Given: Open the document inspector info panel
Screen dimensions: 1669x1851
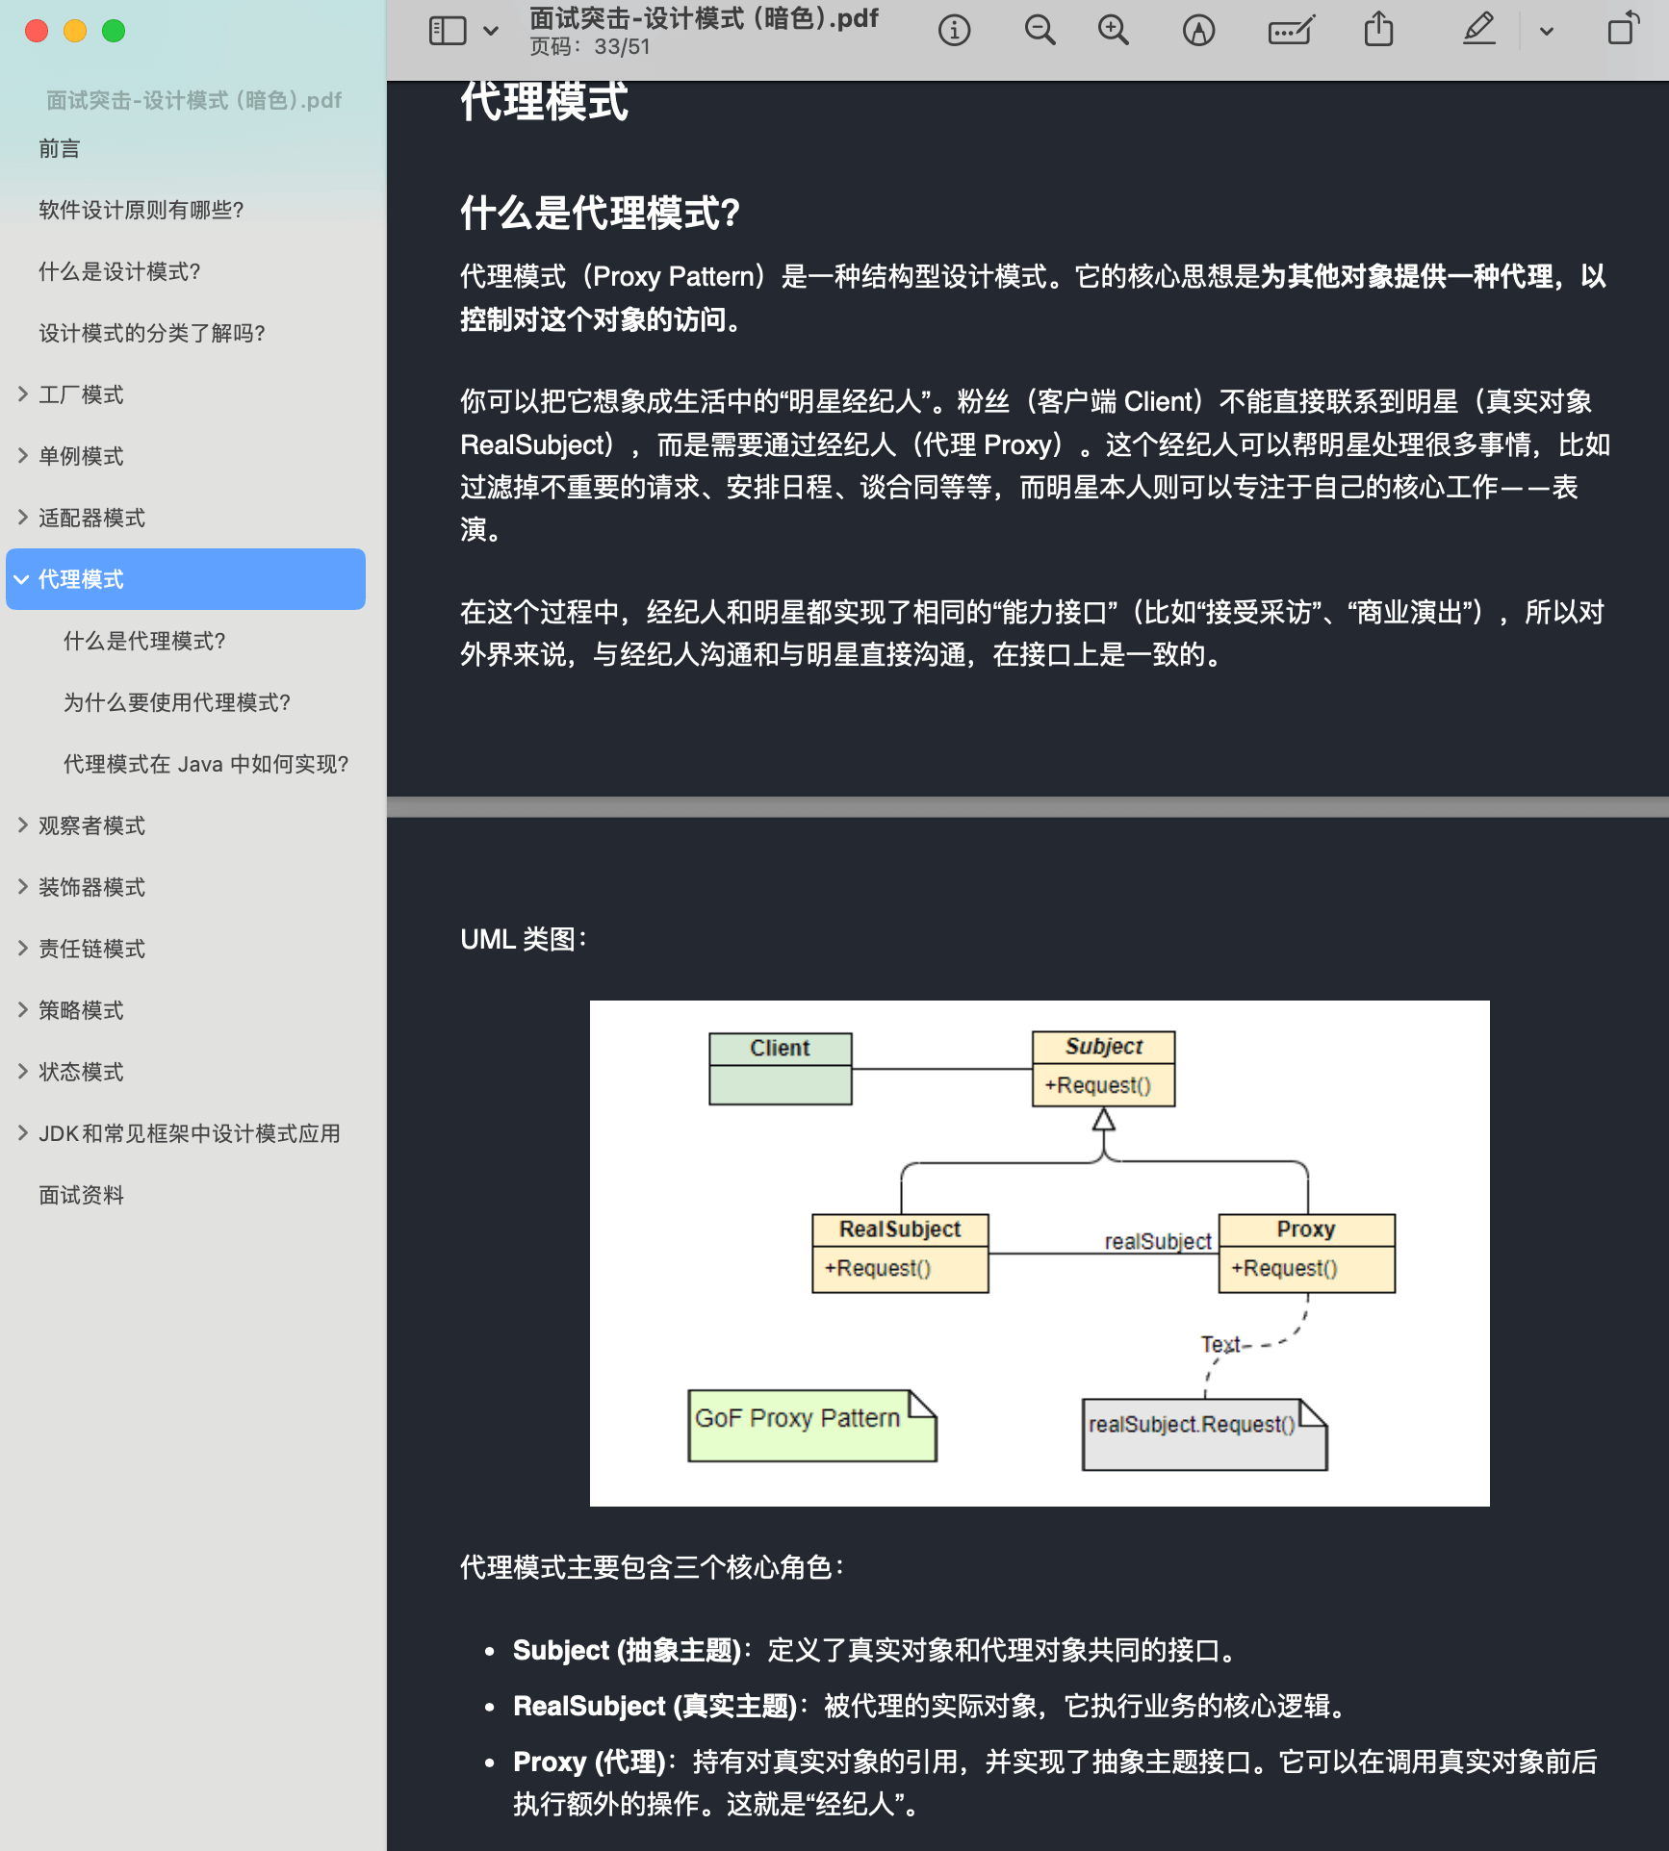Looking at the screenshot, I should tap(954, 30).
